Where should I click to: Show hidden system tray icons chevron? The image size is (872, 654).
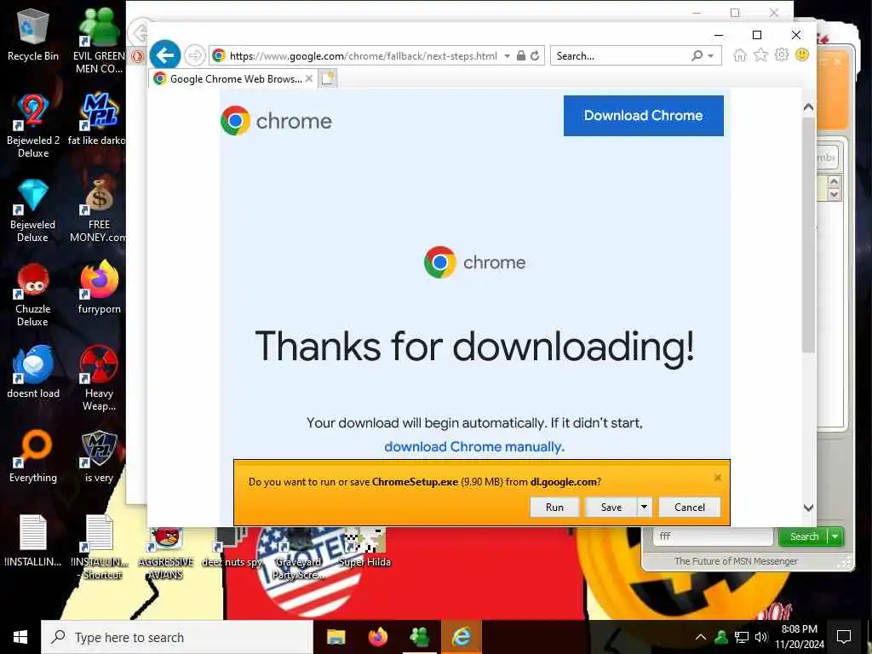pos(701,637)
